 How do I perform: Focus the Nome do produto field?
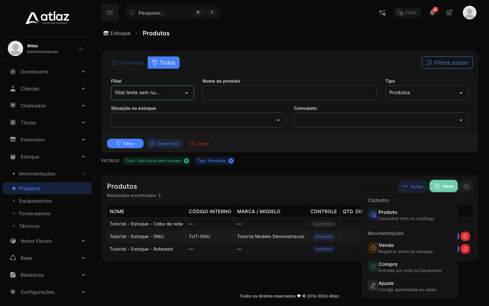[x=290, y=93]
